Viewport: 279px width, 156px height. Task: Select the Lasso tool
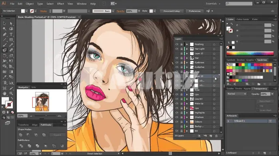click(11, 29)
